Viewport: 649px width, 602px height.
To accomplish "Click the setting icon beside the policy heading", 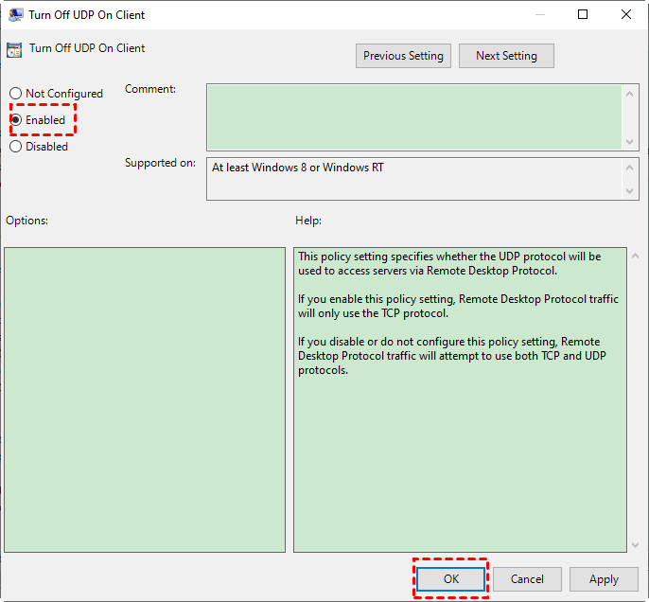I will (x=14, y=50).
